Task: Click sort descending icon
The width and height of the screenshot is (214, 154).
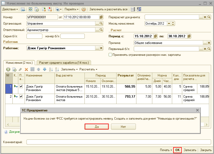Action: coord(57,69)
